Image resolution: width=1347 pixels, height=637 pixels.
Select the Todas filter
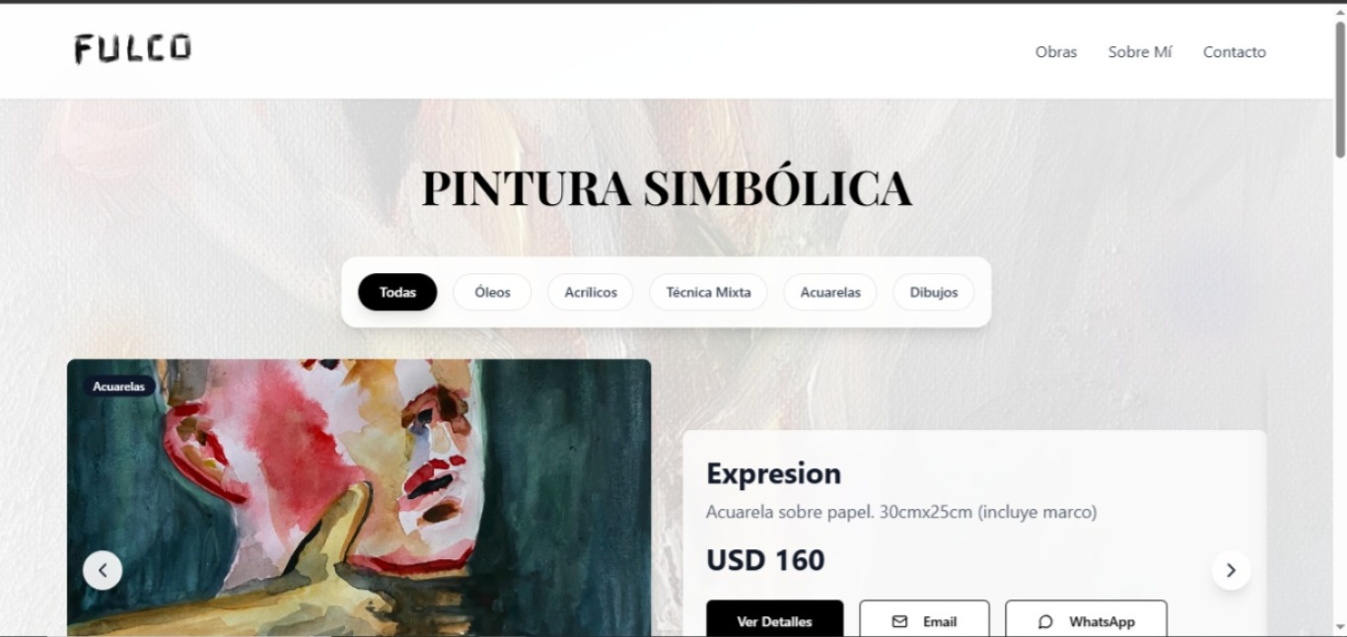point(397,292)
